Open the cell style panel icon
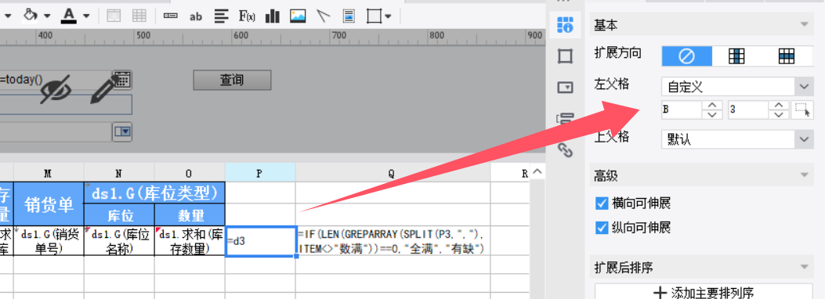825x299 pixels. [565, 56]
